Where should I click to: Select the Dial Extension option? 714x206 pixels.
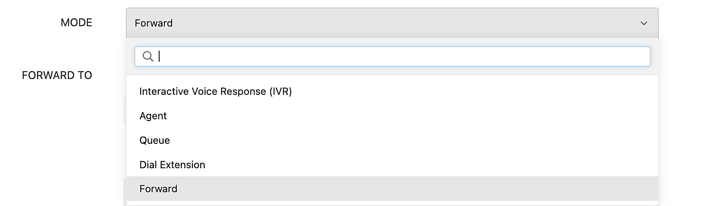click(172, 165)
